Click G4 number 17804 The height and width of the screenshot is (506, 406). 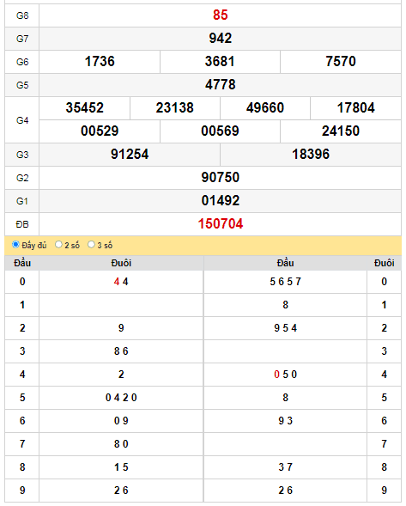(x=355, y=107)
